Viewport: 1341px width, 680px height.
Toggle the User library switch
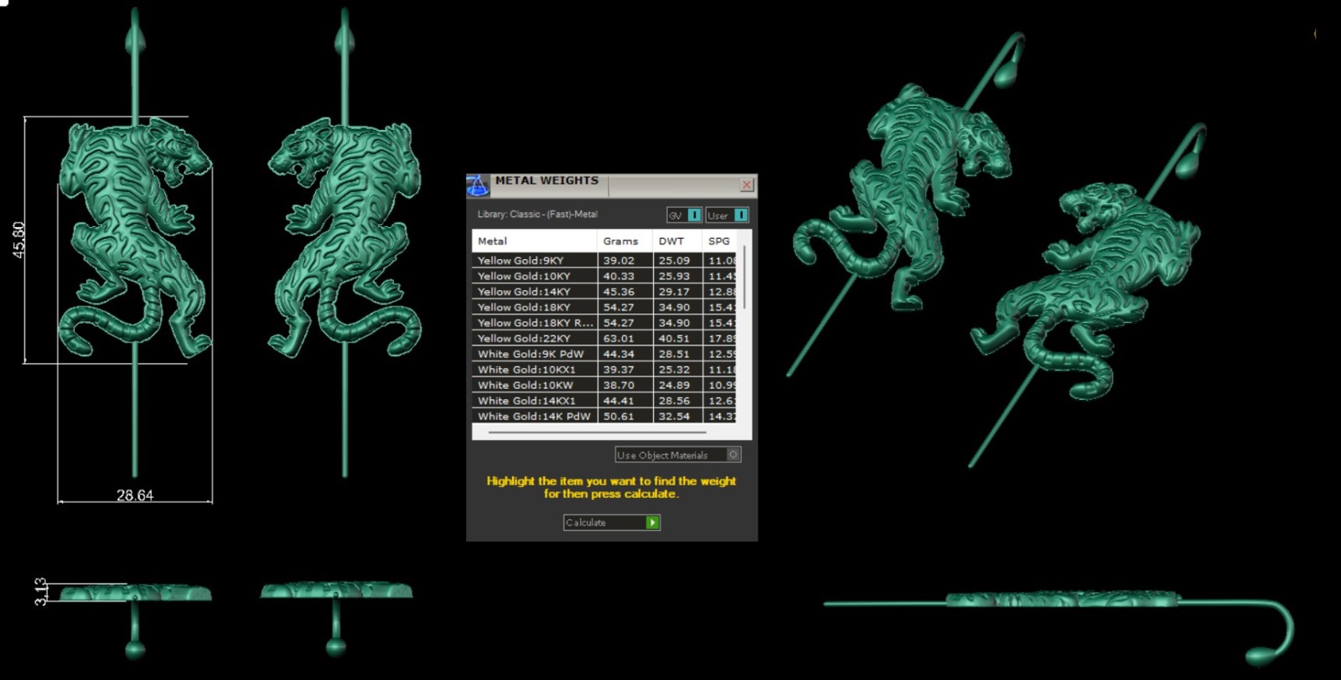(x=740, y=215)
